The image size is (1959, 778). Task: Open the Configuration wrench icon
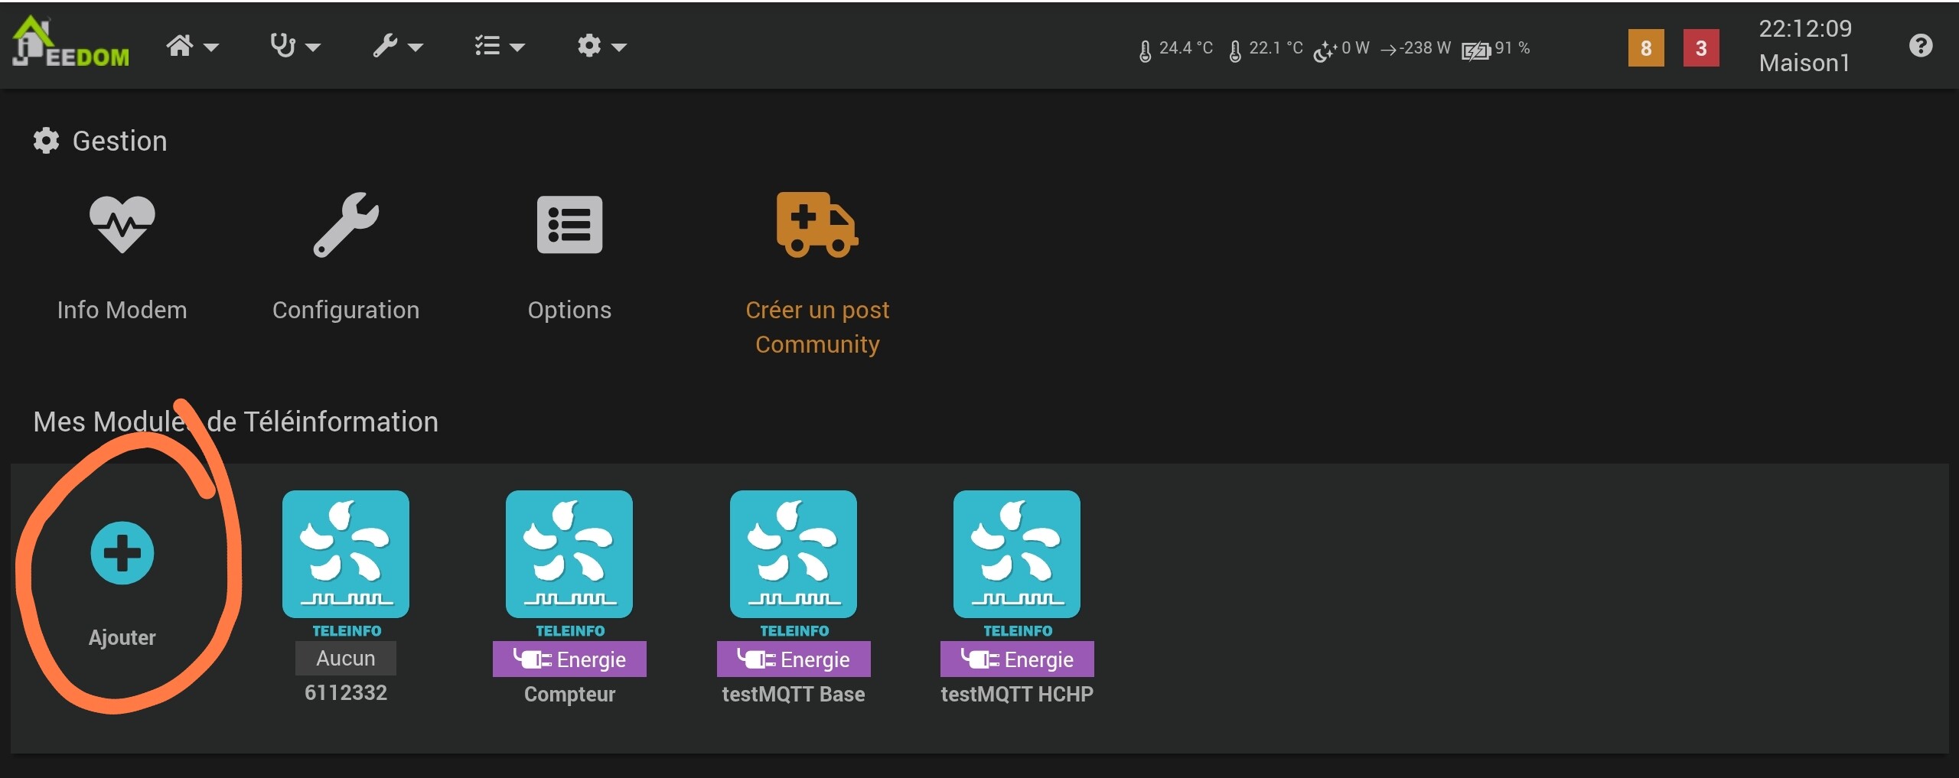[x=346, y=224]
